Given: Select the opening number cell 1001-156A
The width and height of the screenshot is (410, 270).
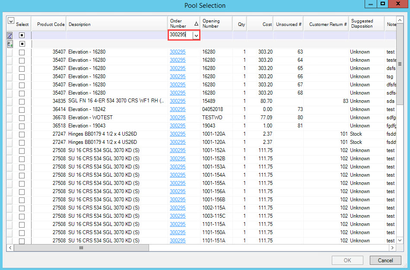Looking at the screenshot, I should click(216, 191).
